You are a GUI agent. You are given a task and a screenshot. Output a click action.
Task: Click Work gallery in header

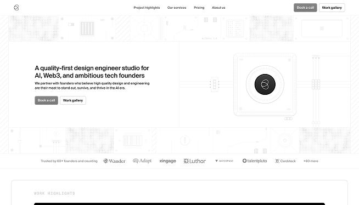tap(332, 8)
